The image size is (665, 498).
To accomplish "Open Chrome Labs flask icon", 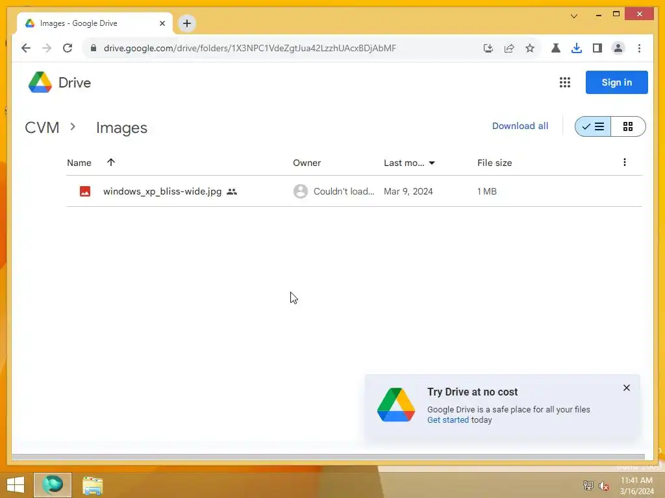I will [x=556, y=48].
